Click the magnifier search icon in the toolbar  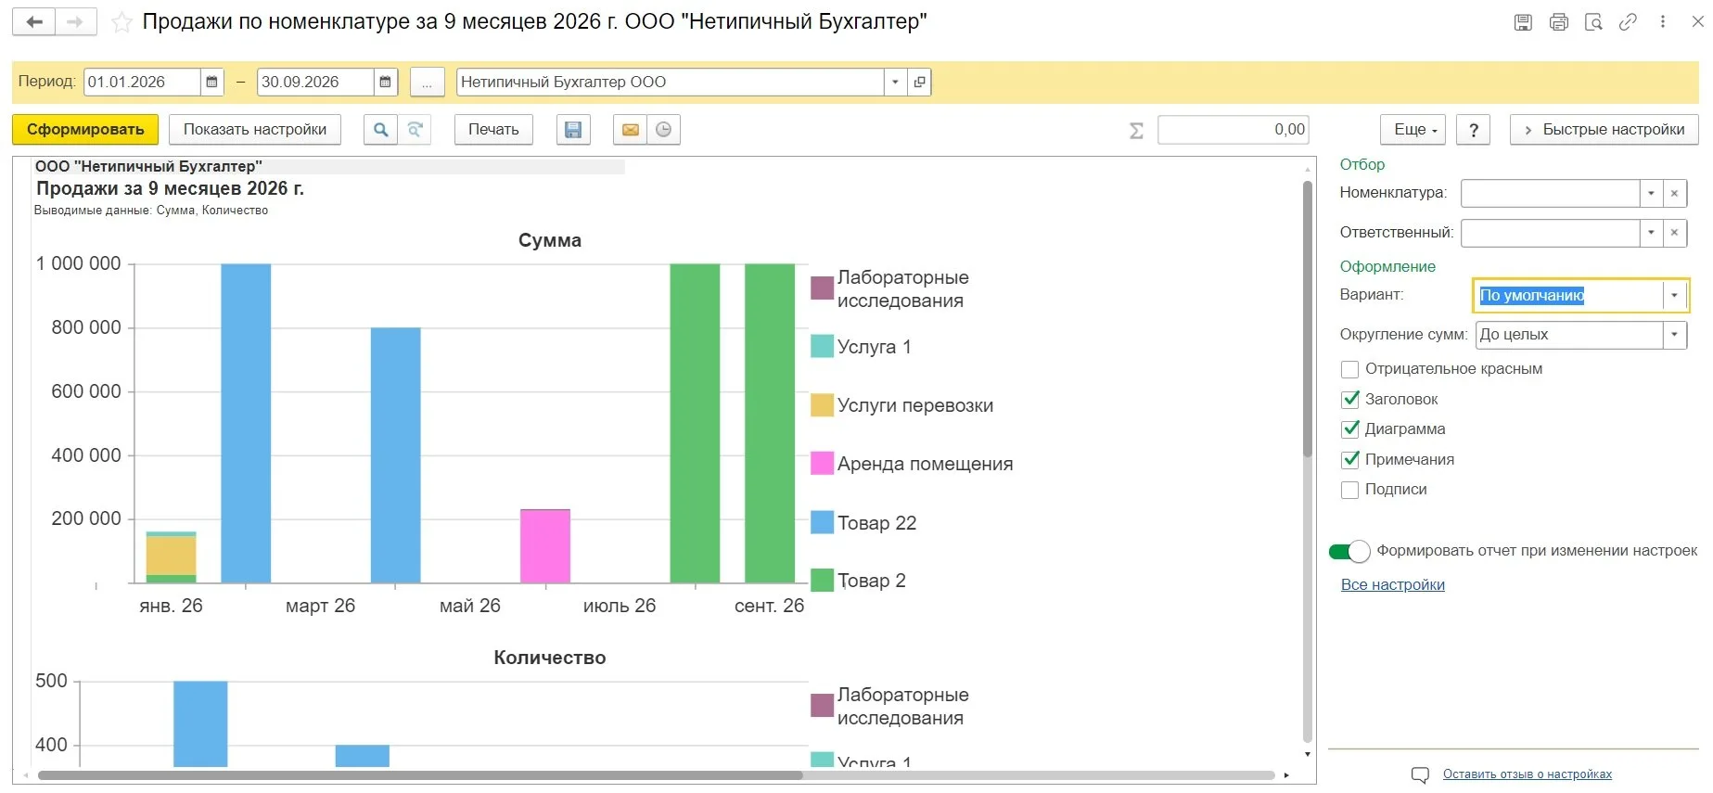[x=380, y=130]
